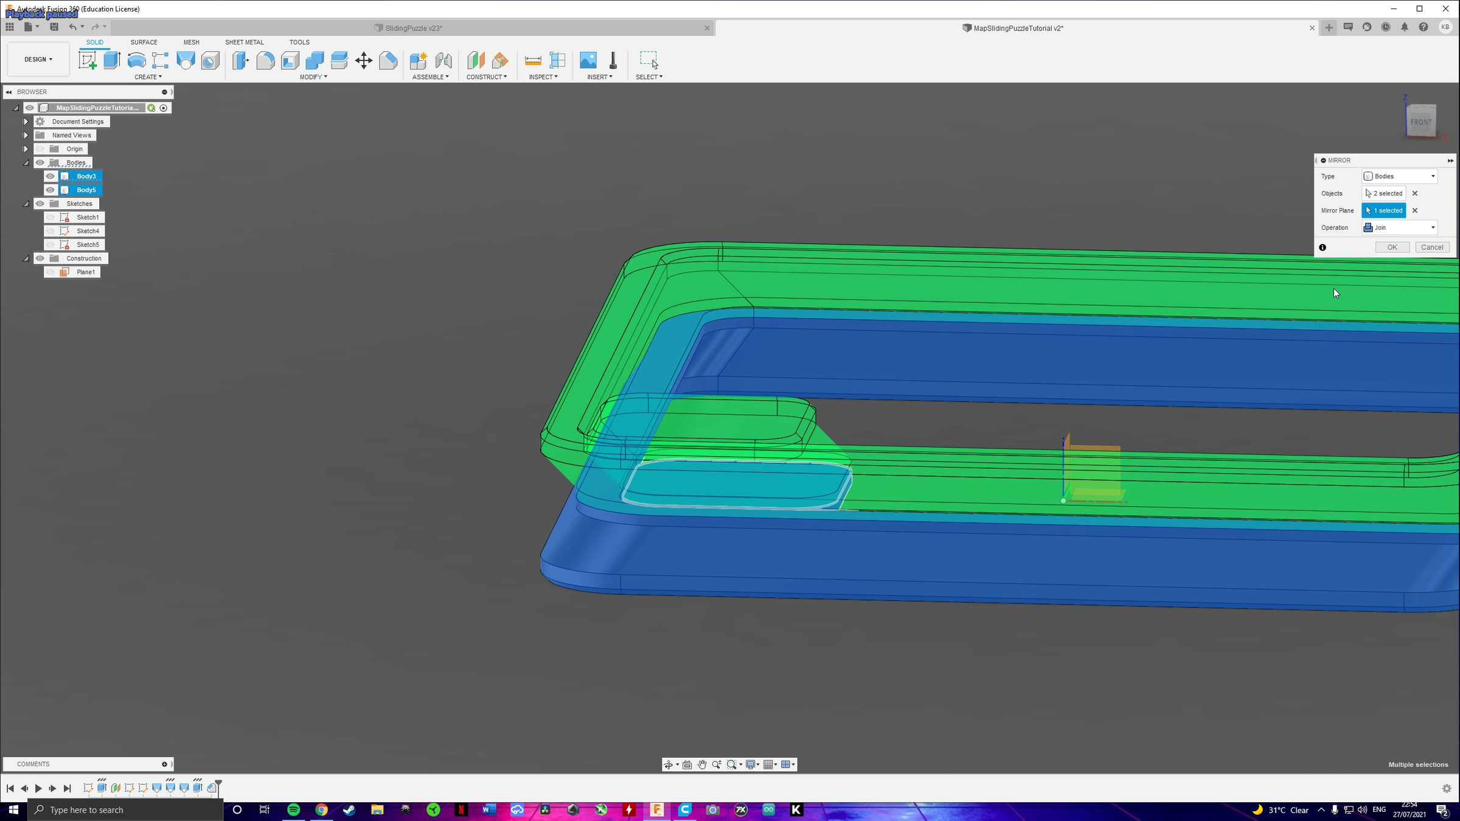Screen dimensions: 1460x821
Task: Activate the Fillet tool in Modify
Action: pos(266,60)
